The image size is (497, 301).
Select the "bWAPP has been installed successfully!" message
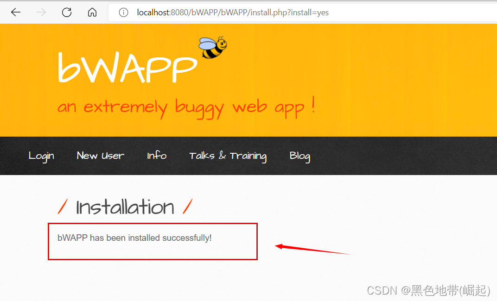134,238
